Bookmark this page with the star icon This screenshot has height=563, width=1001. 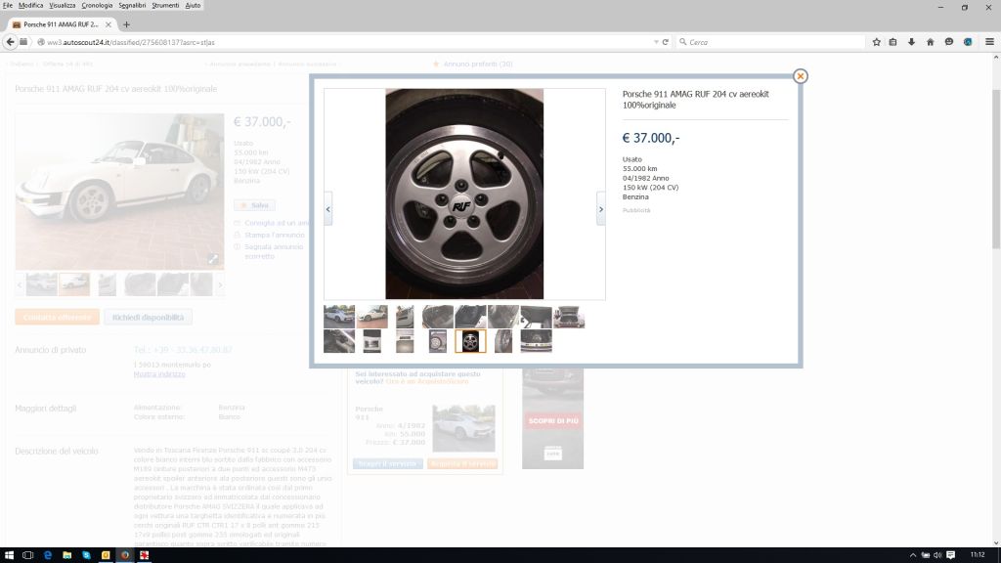[x=877, y=42]
